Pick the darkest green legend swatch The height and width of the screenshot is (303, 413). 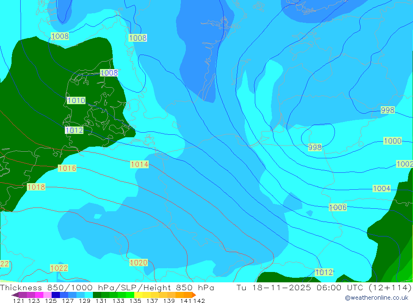coord(97,295)
